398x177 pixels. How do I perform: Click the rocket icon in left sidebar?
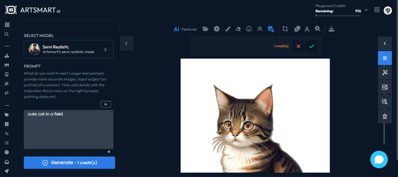pos(7,171)
